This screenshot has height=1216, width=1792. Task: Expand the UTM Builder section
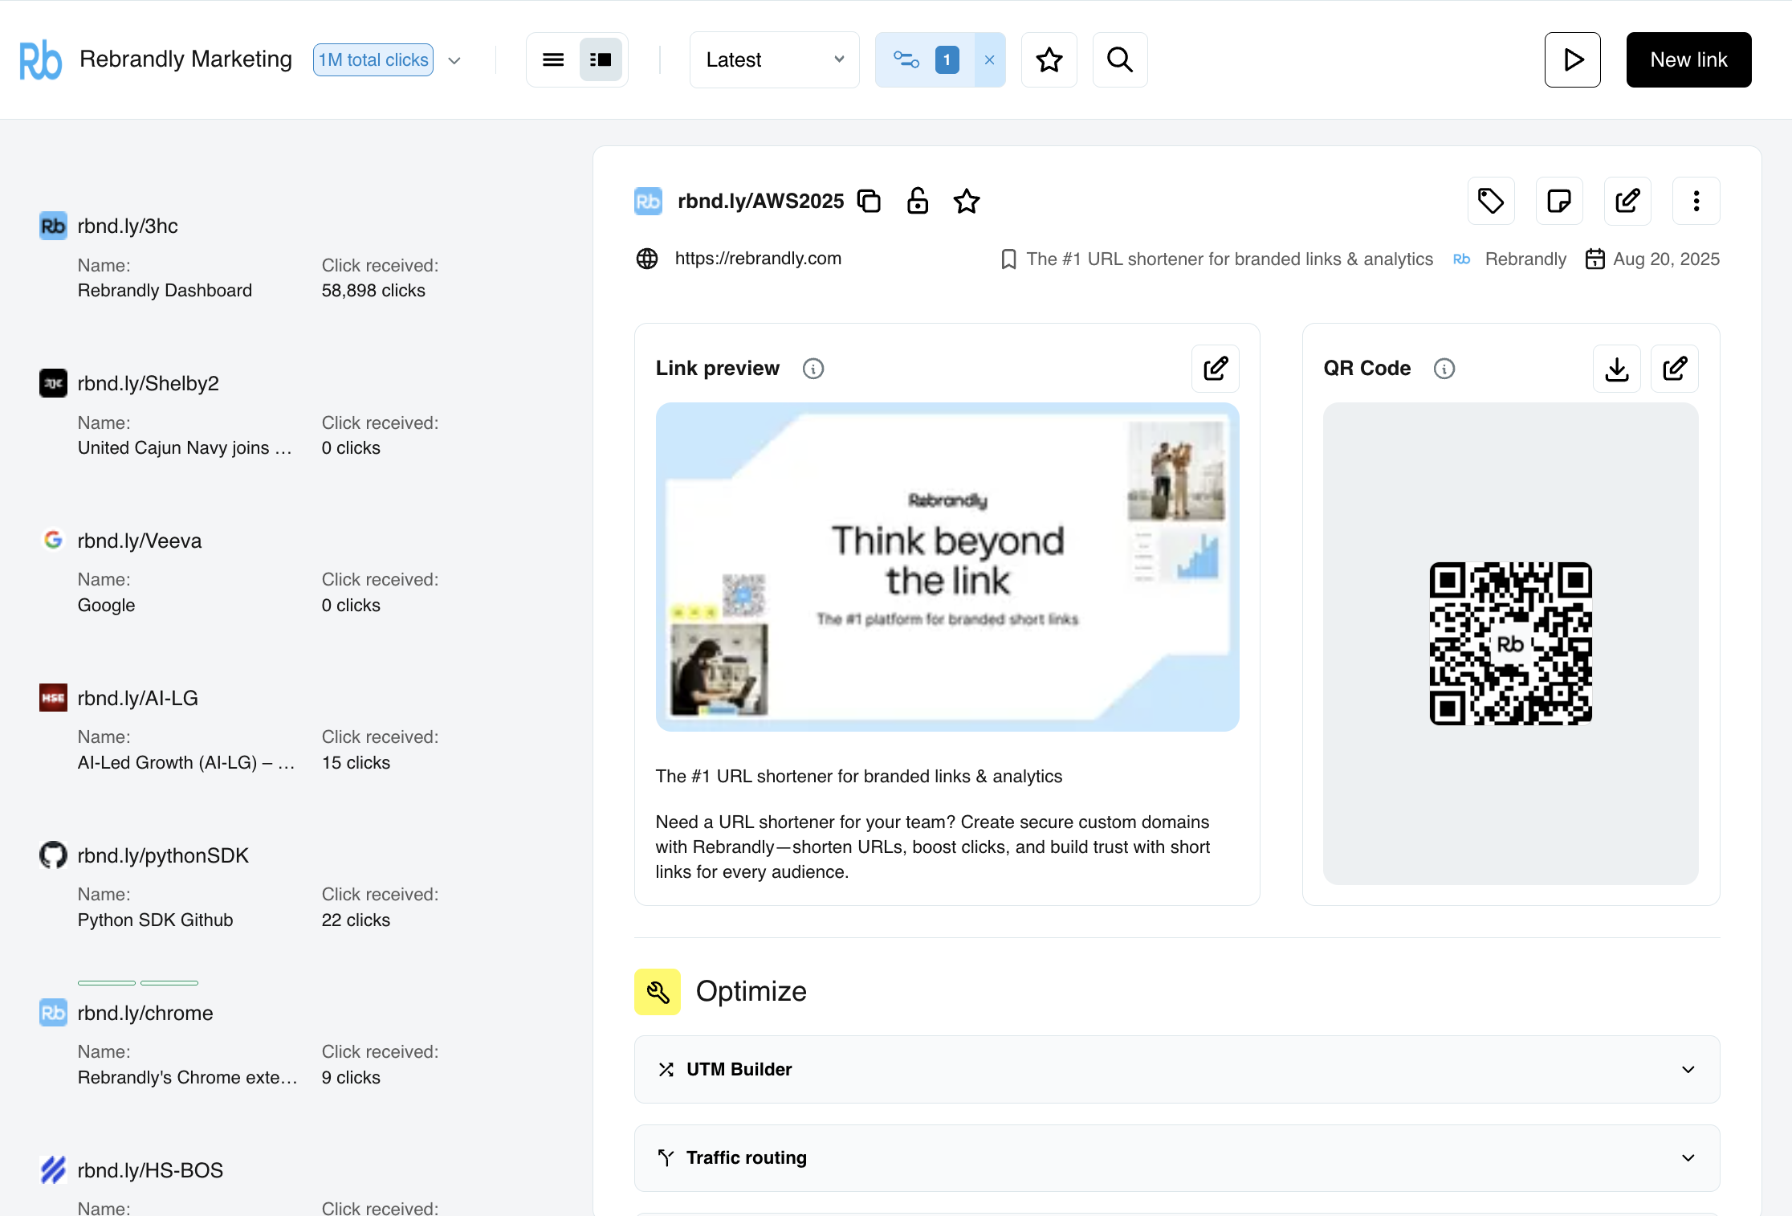pyautogui.click(x=1688, y=1069)
